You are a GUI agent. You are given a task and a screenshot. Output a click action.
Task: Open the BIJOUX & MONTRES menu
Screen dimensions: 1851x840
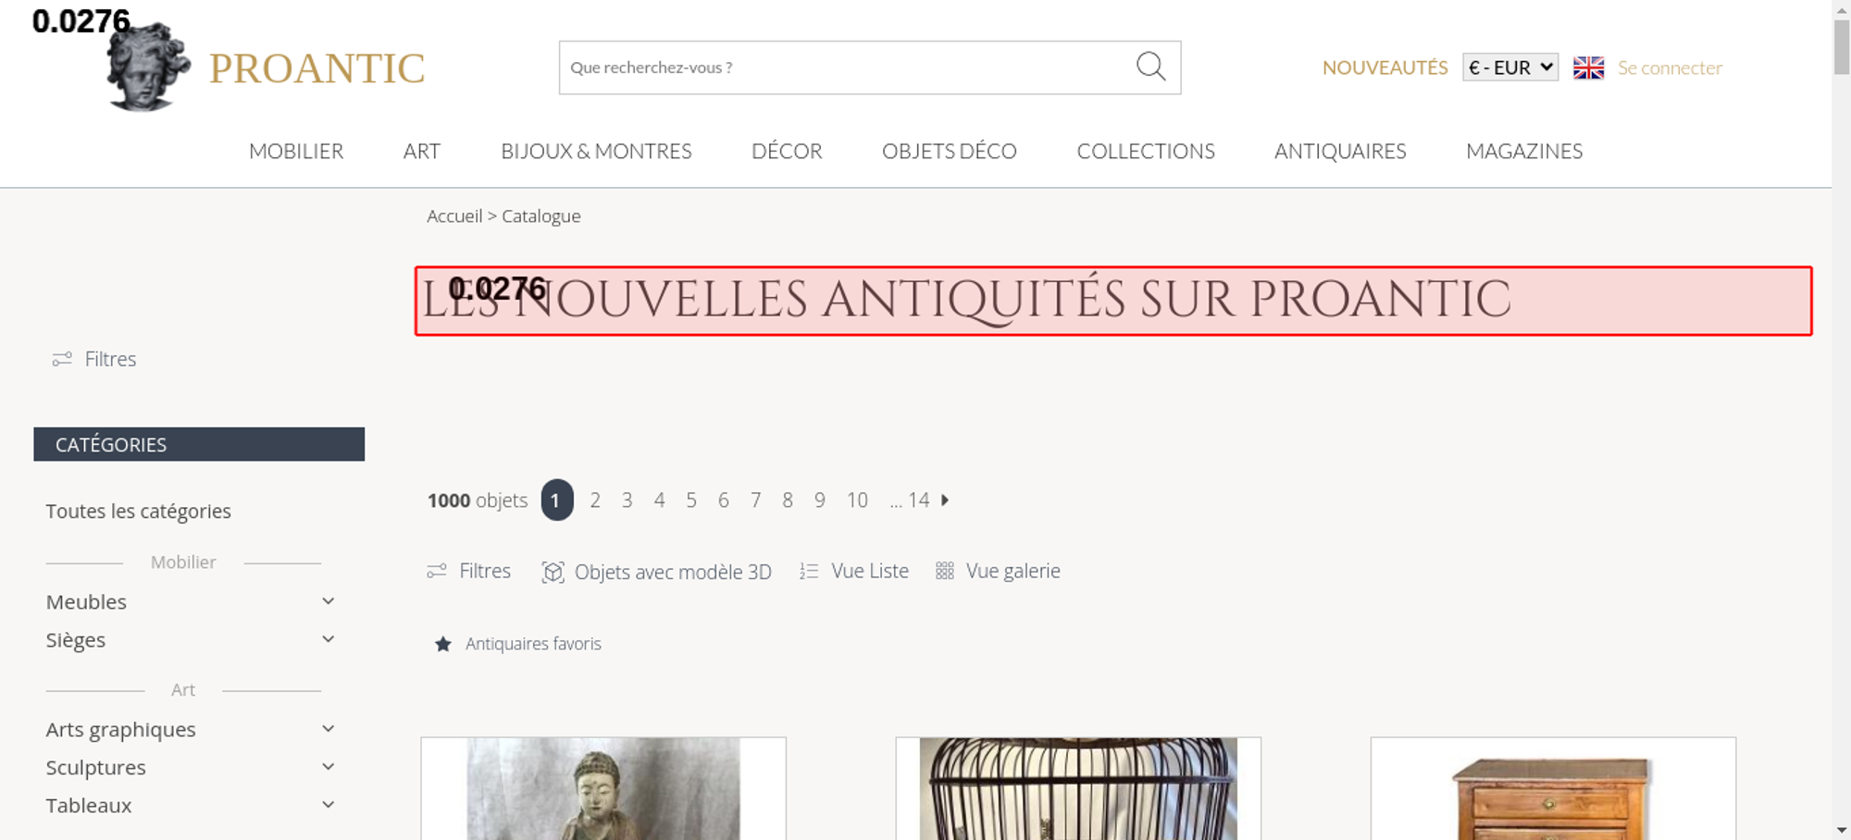click(596, 151)
